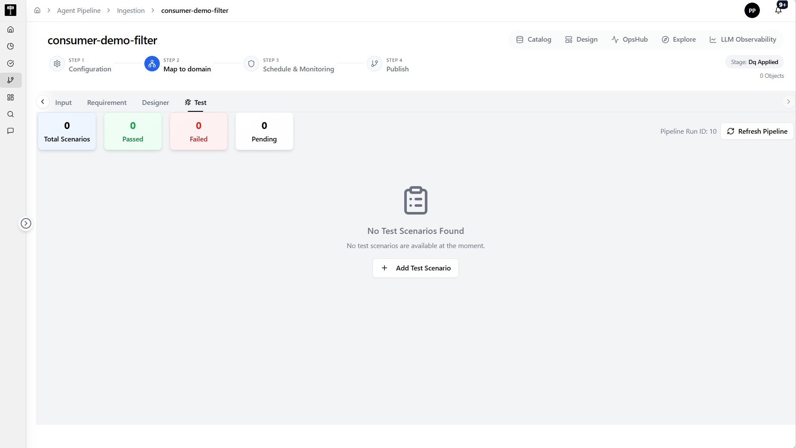
Task: Click the Map to domain step icon
Action: (152, 64)
